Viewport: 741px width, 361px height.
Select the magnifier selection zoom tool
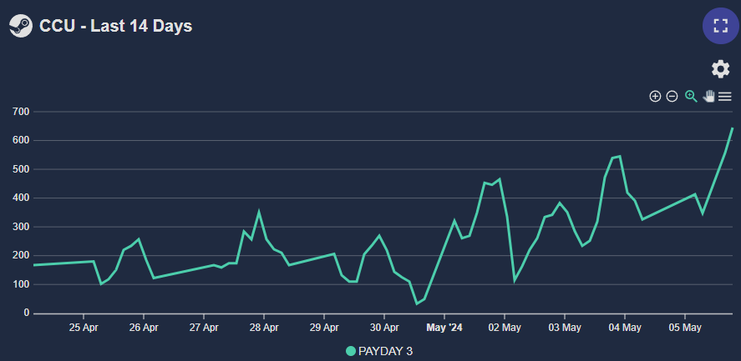coord(691,97)
